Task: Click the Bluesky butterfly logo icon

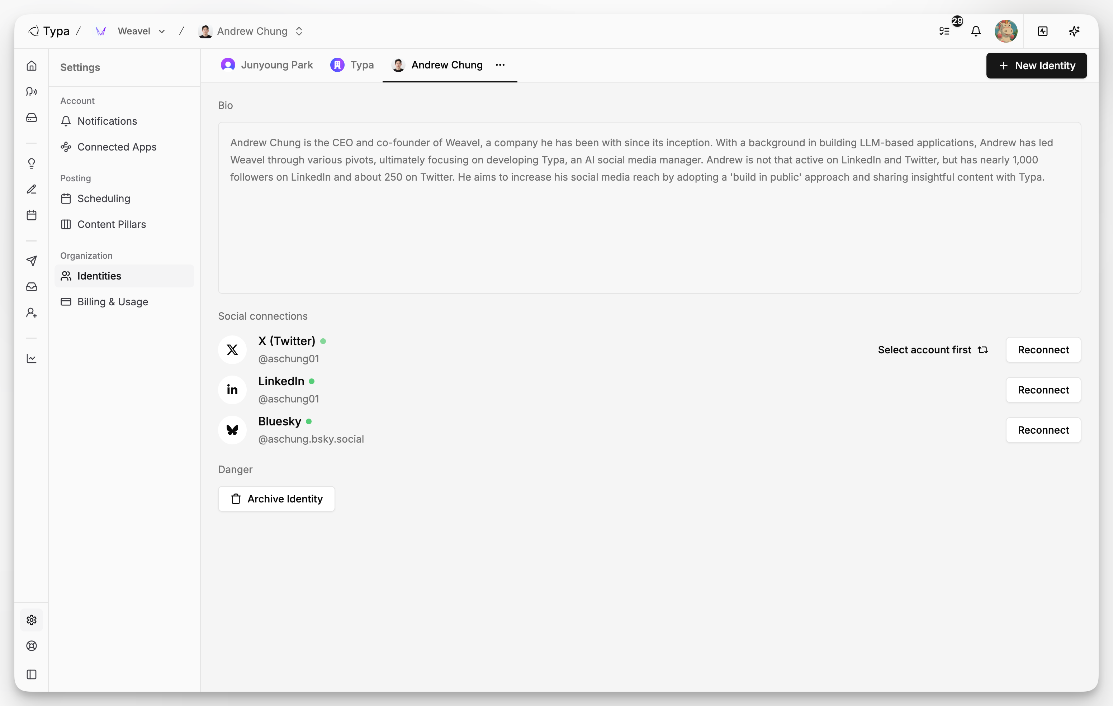Action: 232,430
